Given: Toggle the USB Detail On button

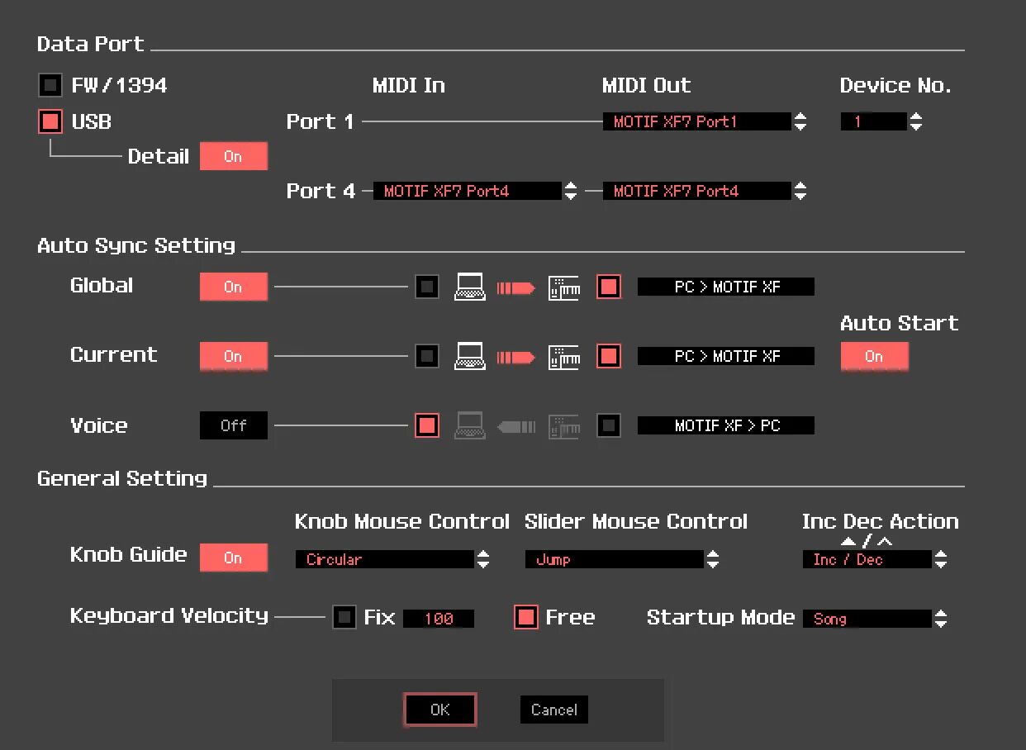Looking at the screenshot, I should point(234,156).
